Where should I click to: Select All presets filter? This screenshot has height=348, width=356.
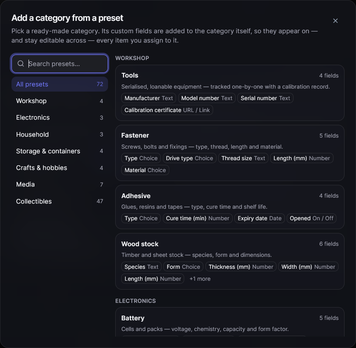pyautogui.click(x=60, y=84)
